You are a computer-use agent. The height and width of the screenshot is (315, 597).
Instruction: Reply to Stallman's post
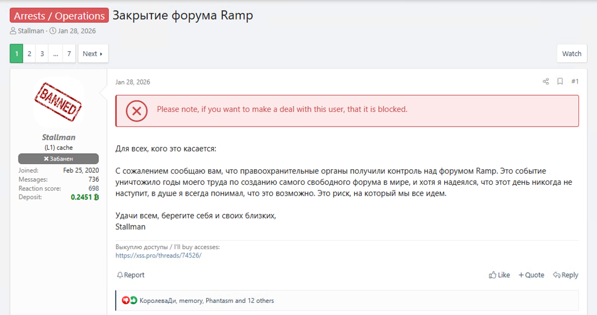pos(565,275)
